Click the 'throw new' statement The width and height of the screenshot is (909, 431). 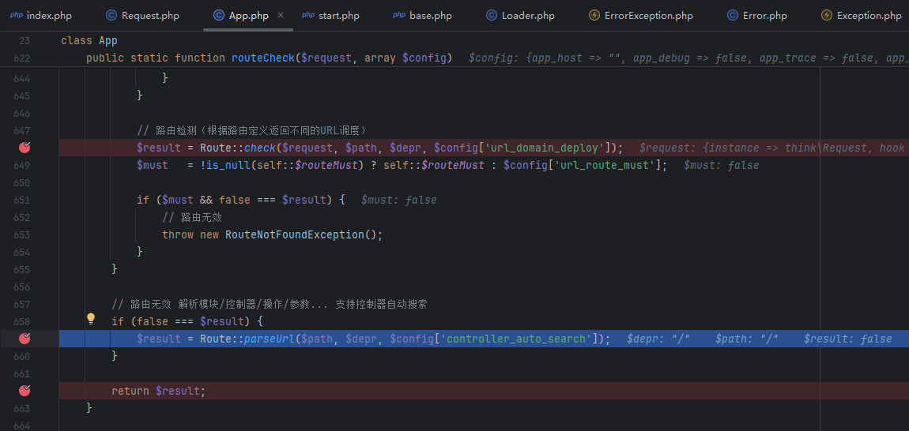[x=190, y=234]
